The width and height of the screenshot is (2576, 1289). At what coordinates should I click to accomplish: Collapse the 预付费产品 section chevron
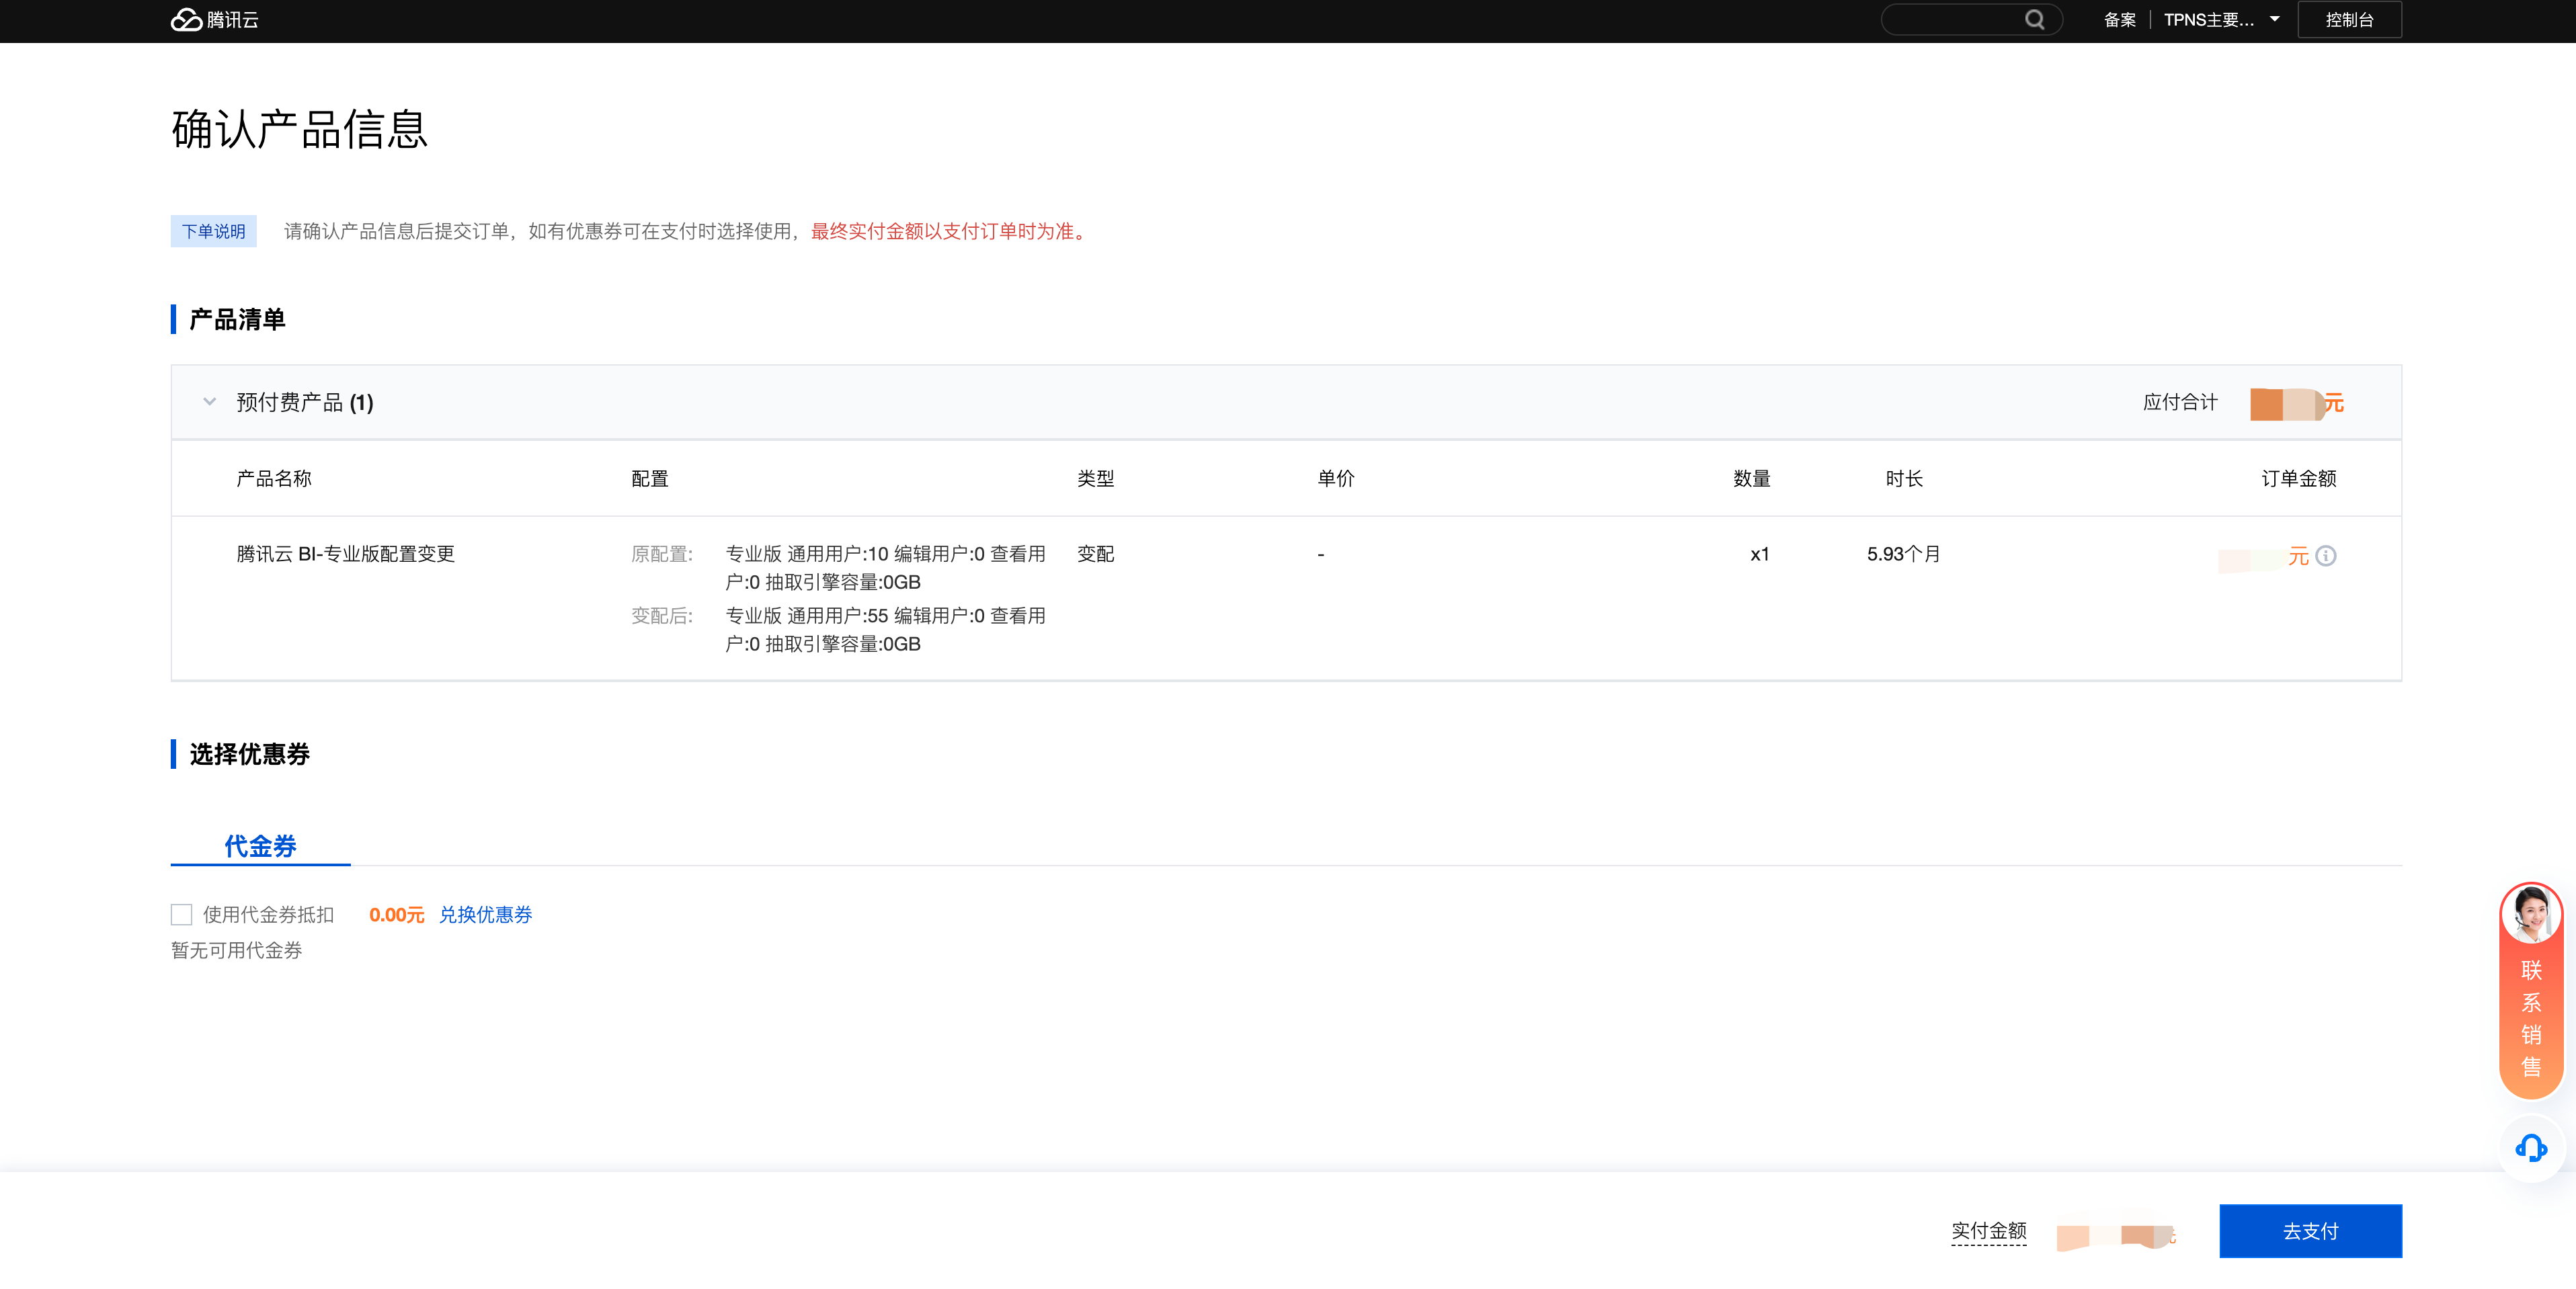(x=209, y=402)
